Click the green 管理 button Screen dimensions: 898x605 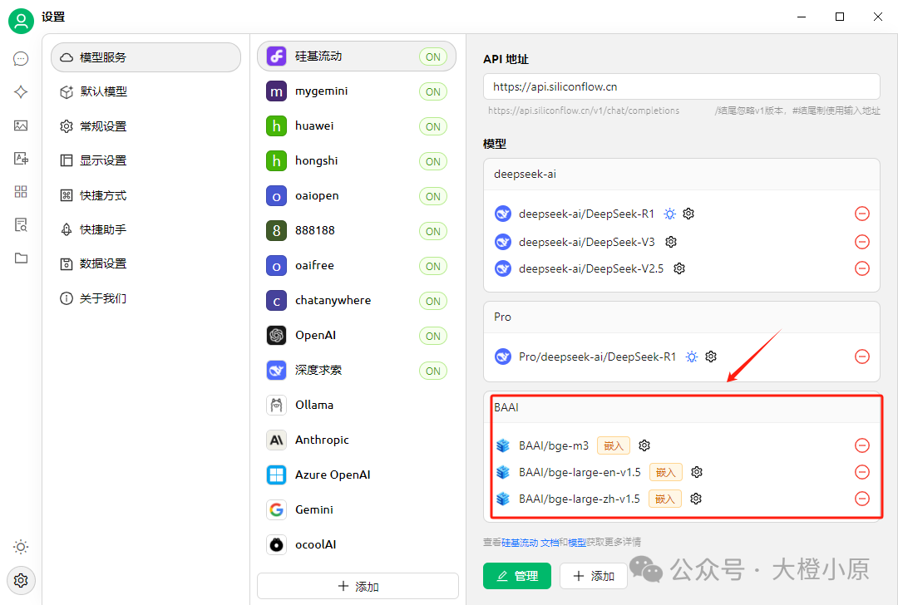517,576
